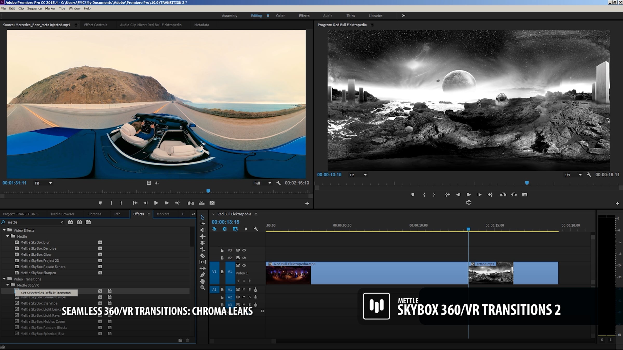Go to In point in Source monitor
The width and height of the screenshot is (623, 350).
tap(135, 203)
